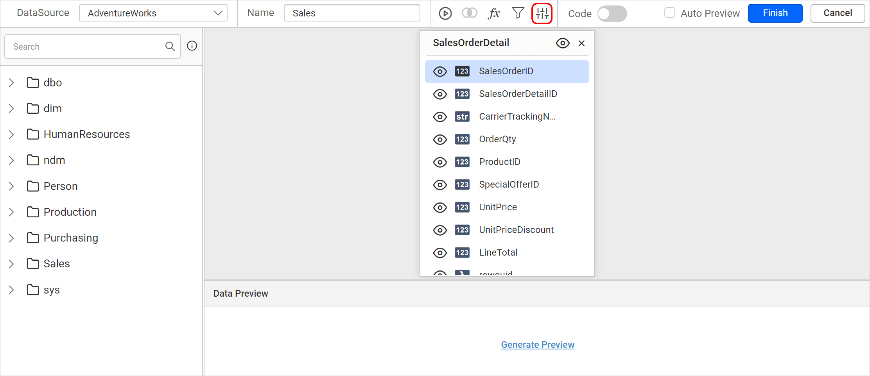
Task: Expand the Purchasing folder
Action: [11, 238]
